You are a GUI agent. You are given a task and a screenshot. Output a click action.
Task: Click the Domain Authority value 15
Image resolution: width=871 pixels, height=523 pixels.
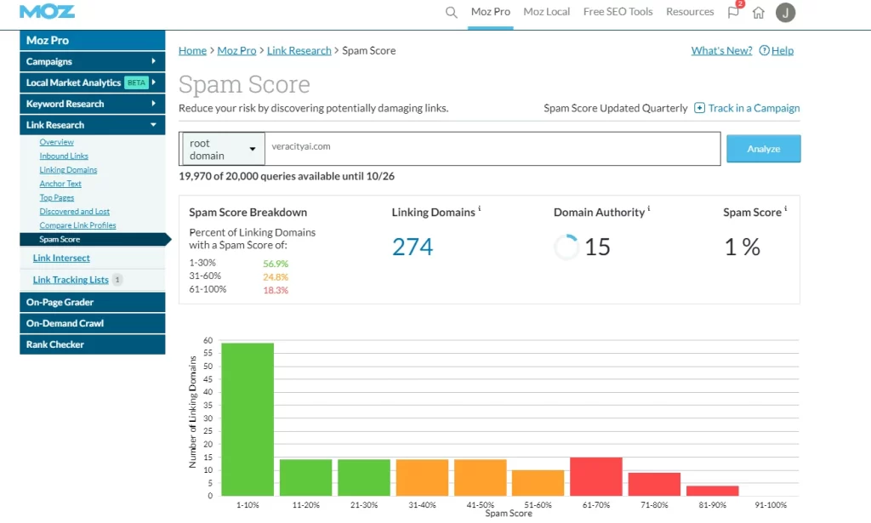(598, 247)
